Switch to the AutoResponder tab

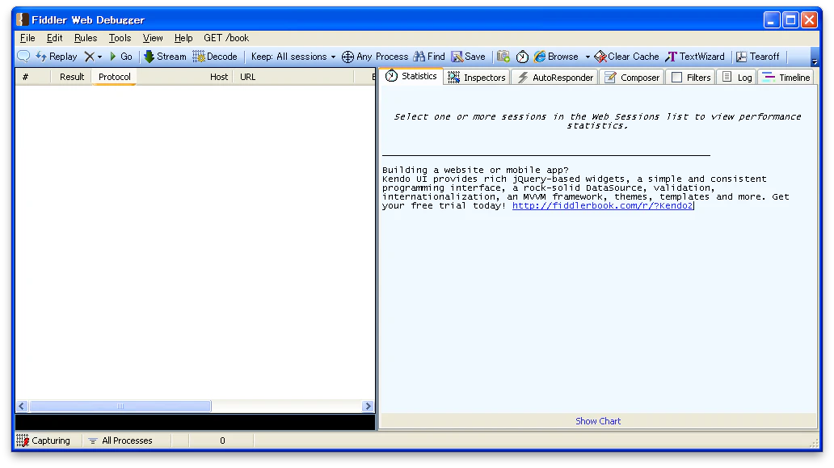click(554, 77)
